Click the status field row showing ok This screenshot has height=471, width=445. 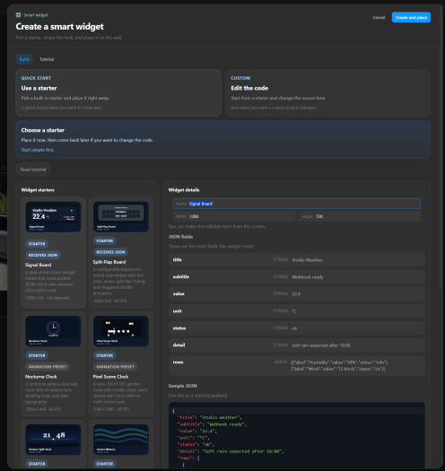click(297, 328)
